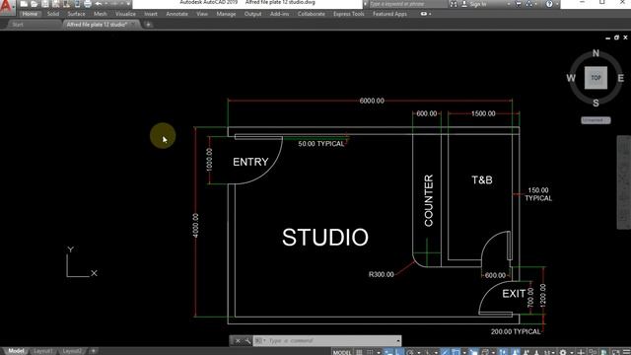
Task: Expand the snap mode settings dropdown arrow
Action: (379, 353)
